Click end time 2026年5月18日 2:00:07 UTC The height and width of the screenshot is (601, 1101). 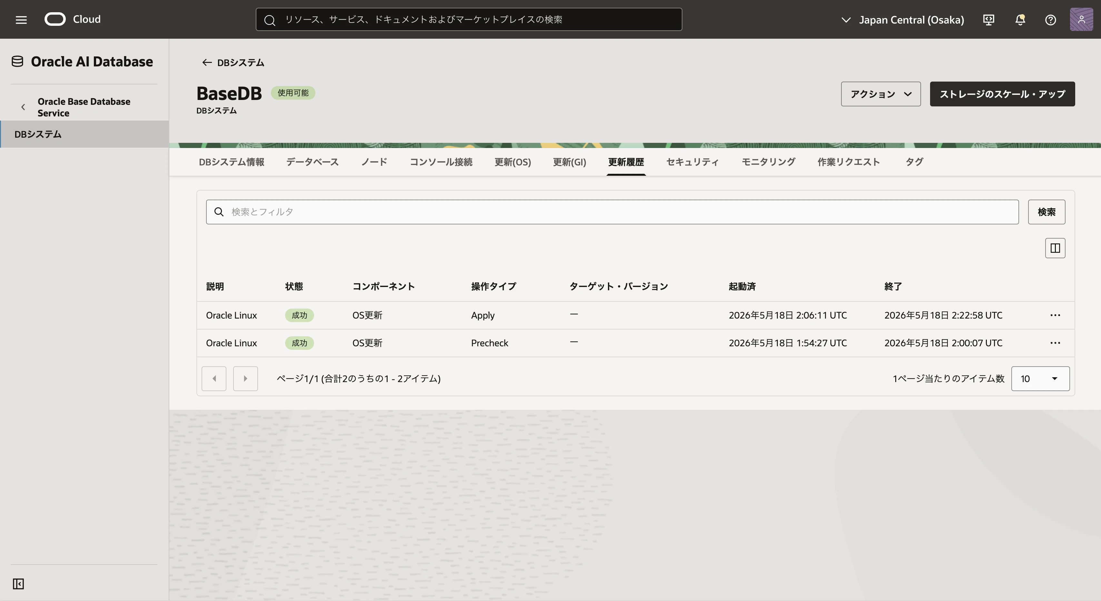(x=943, y=343)
